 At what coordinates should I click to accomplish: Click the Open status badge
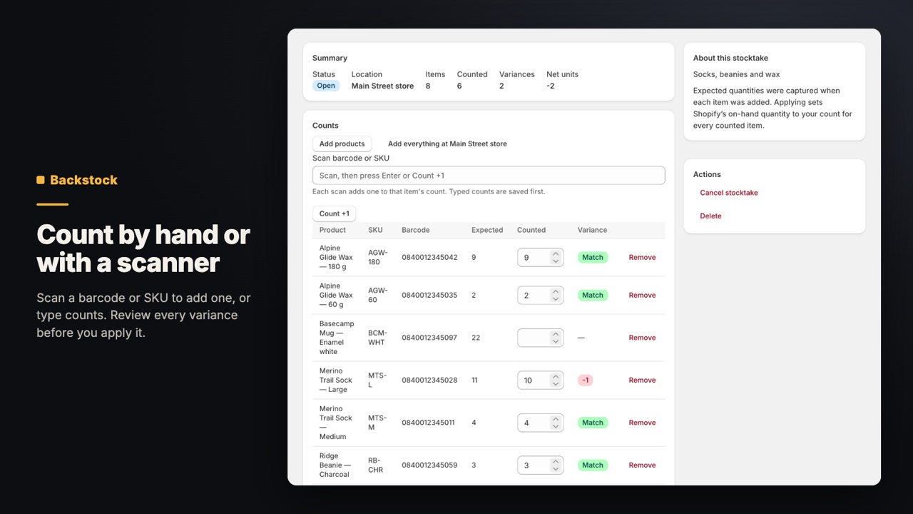pyautogui.click(x=326, y=86)
